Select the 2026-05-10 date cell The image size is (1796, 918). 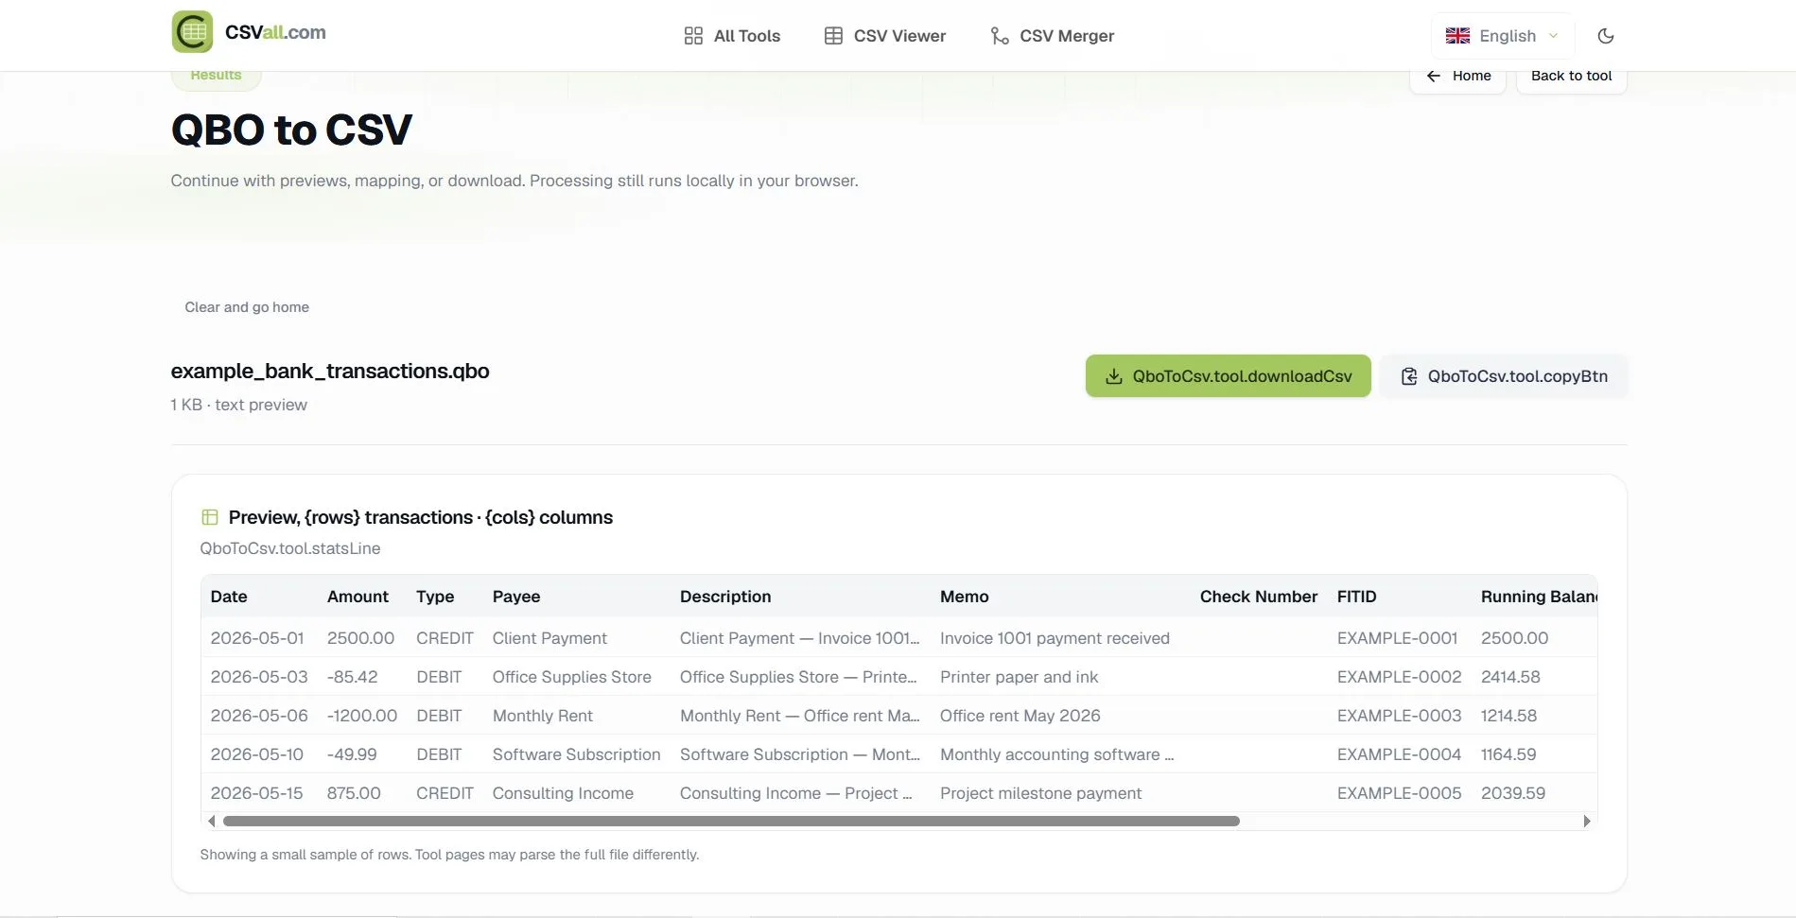pos(256,754)
